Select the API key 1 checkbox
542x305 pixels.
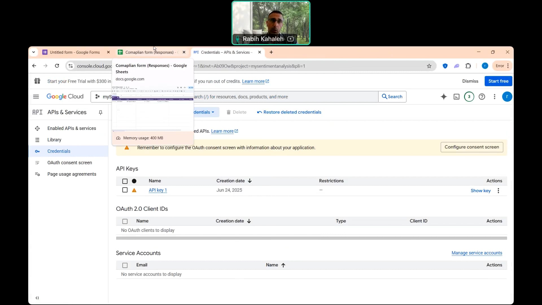click(x=124, y=190)
